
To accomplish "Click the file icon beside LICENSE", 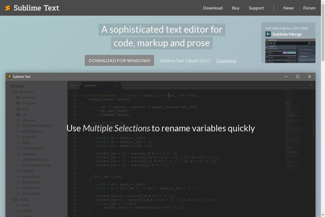I will tap(18, 171).
